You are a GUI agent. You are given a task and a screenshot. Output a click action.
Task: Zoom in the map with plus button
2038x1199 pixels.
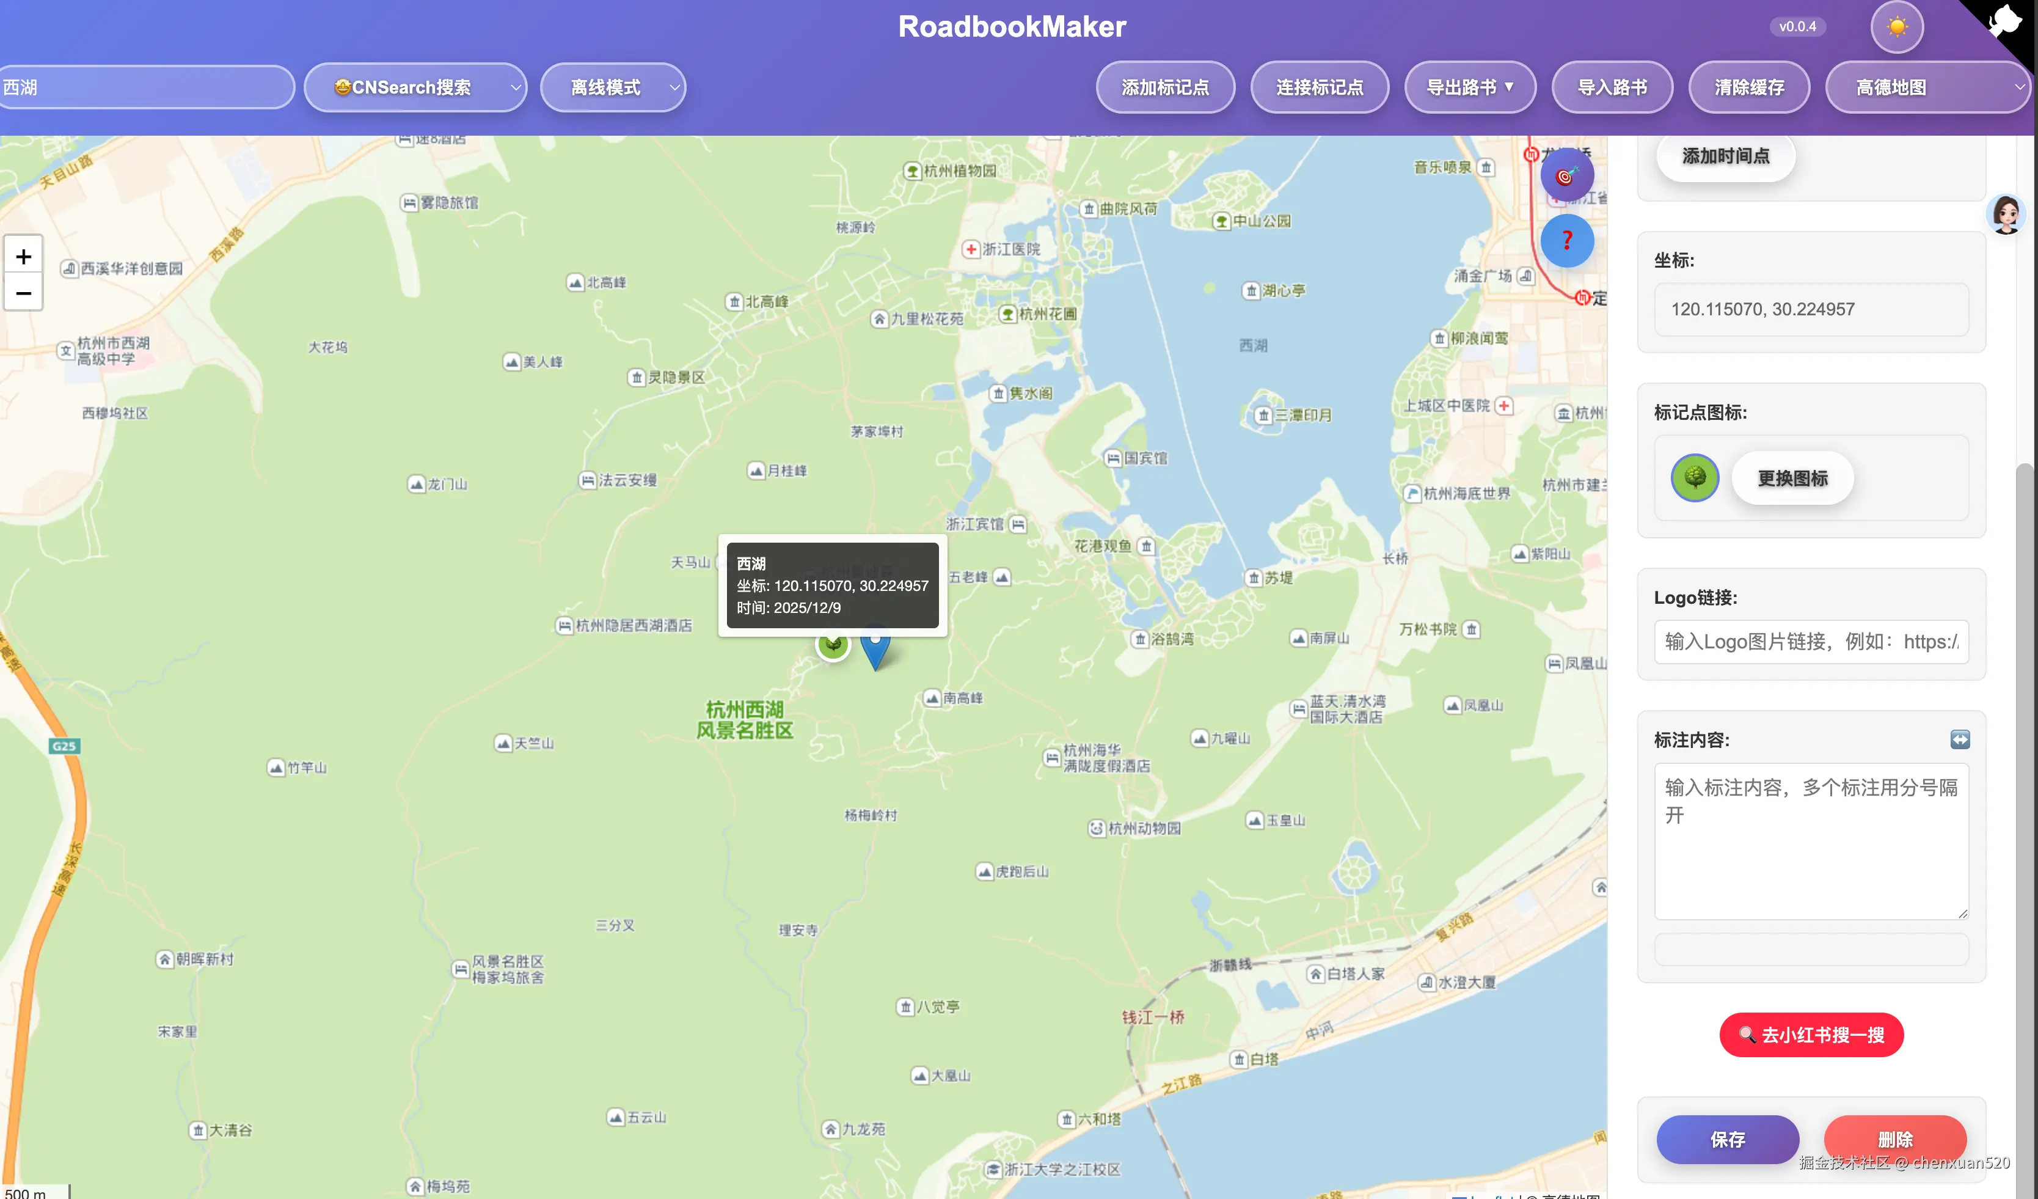pos(23,257)
